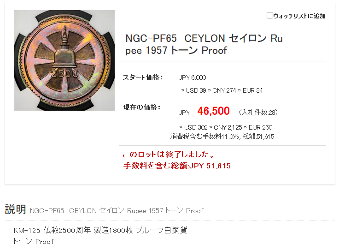Click the ウォッチリストに追加 label text

(x=299, y=16)
